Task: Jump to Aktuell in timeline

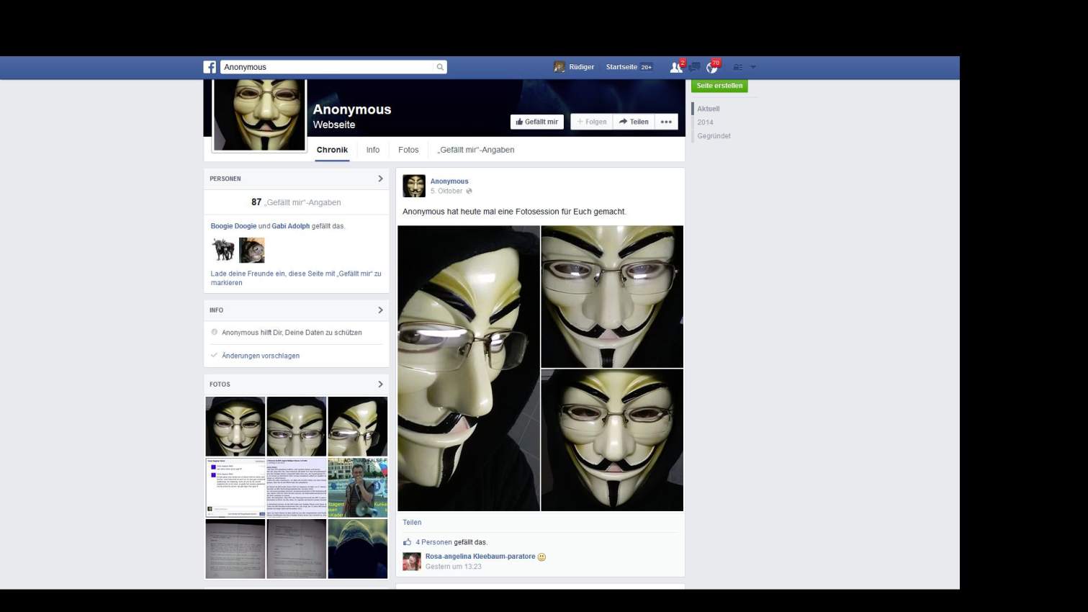Action: pos(708,109)
